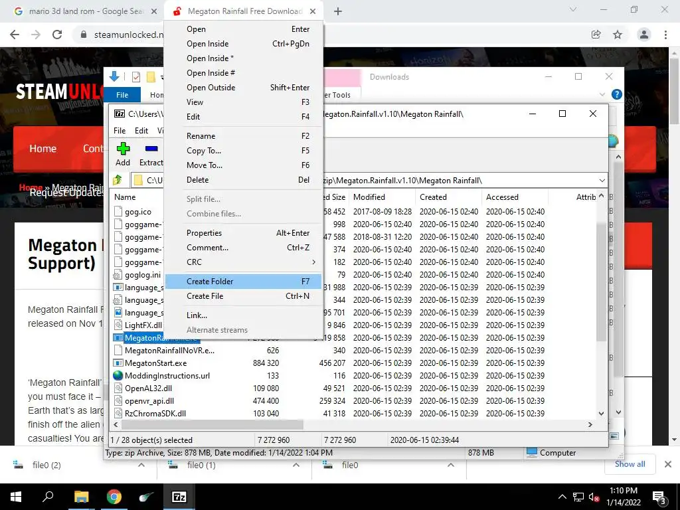Open the 7-Zip Edit menu
The image size is (680, 510).
(141, 131)
